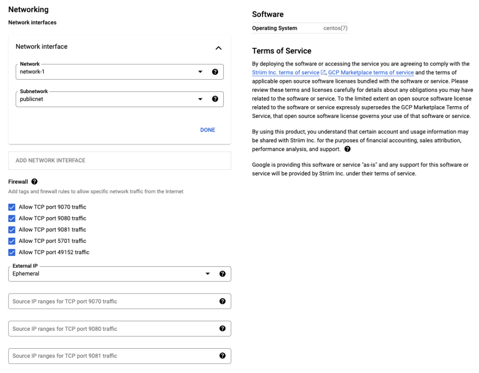The image size is (479, 373).
Task: Toggle Allow TCP port 9081 traffic checkbox
Action: click(x=12, y=230)
